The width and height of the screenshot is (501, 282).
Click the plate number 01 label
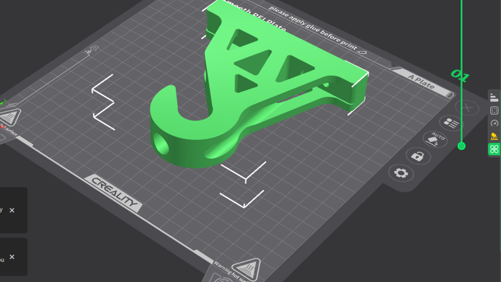pyautogui.click(x=460, y=76)
